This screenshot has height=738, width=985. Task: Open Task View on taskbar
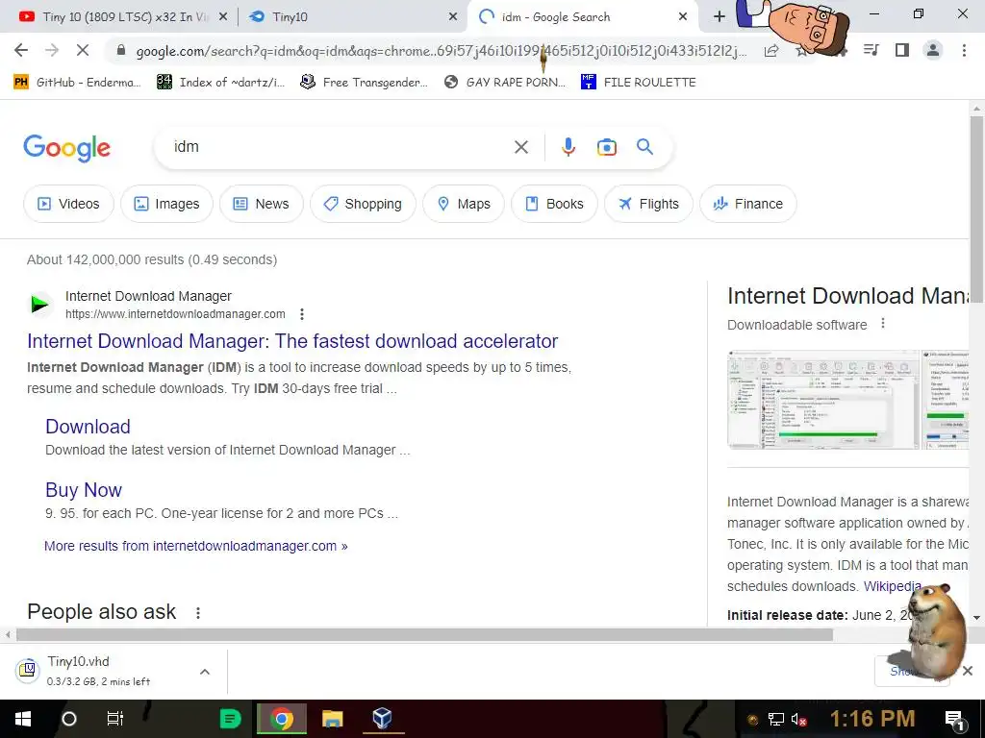click(115, 719)
